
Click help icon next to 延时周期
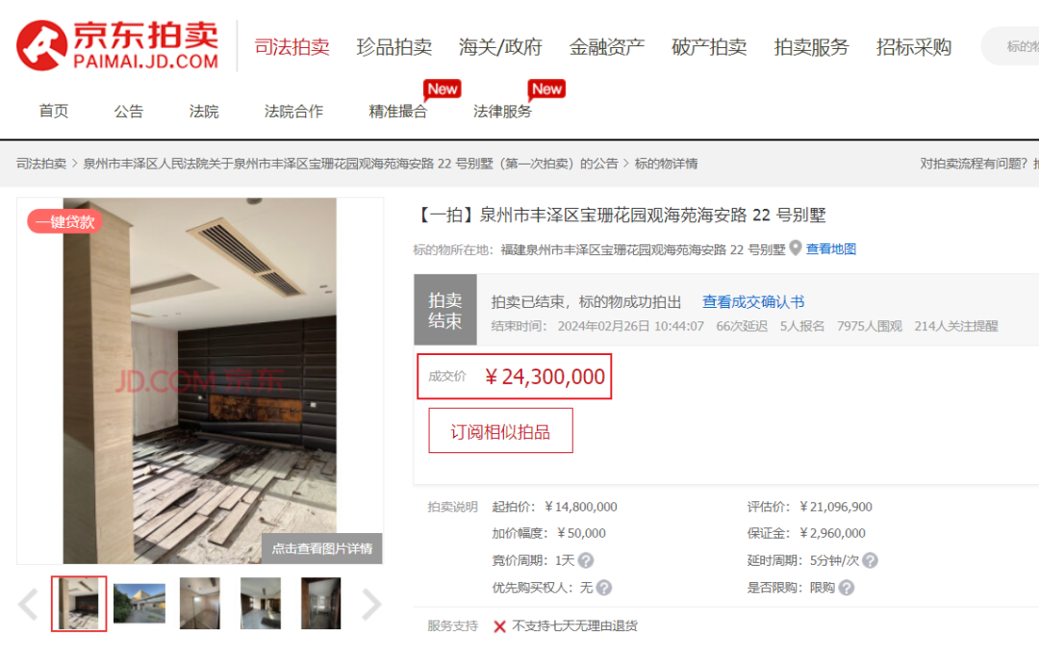pyautogui.click(x=870, y=560)
